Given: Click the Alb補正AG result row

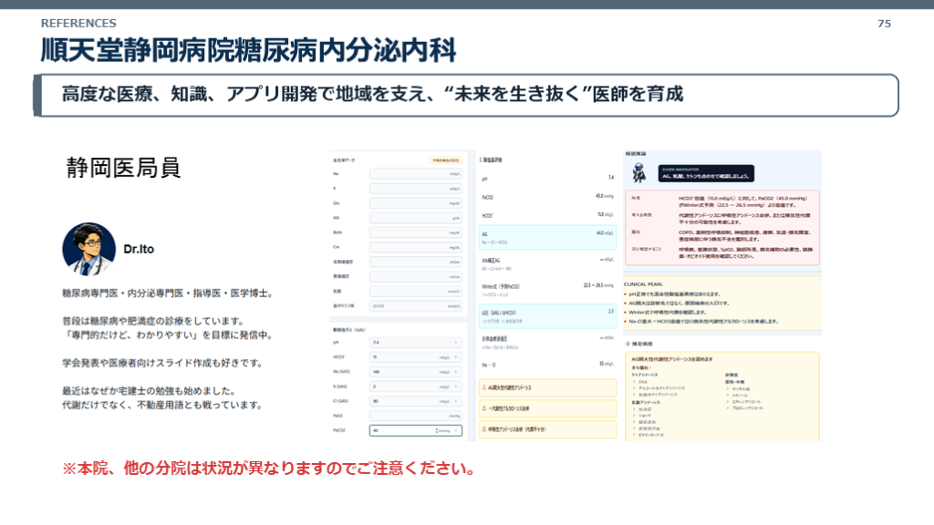Looking at the screenshot, I should pos(547,263).
